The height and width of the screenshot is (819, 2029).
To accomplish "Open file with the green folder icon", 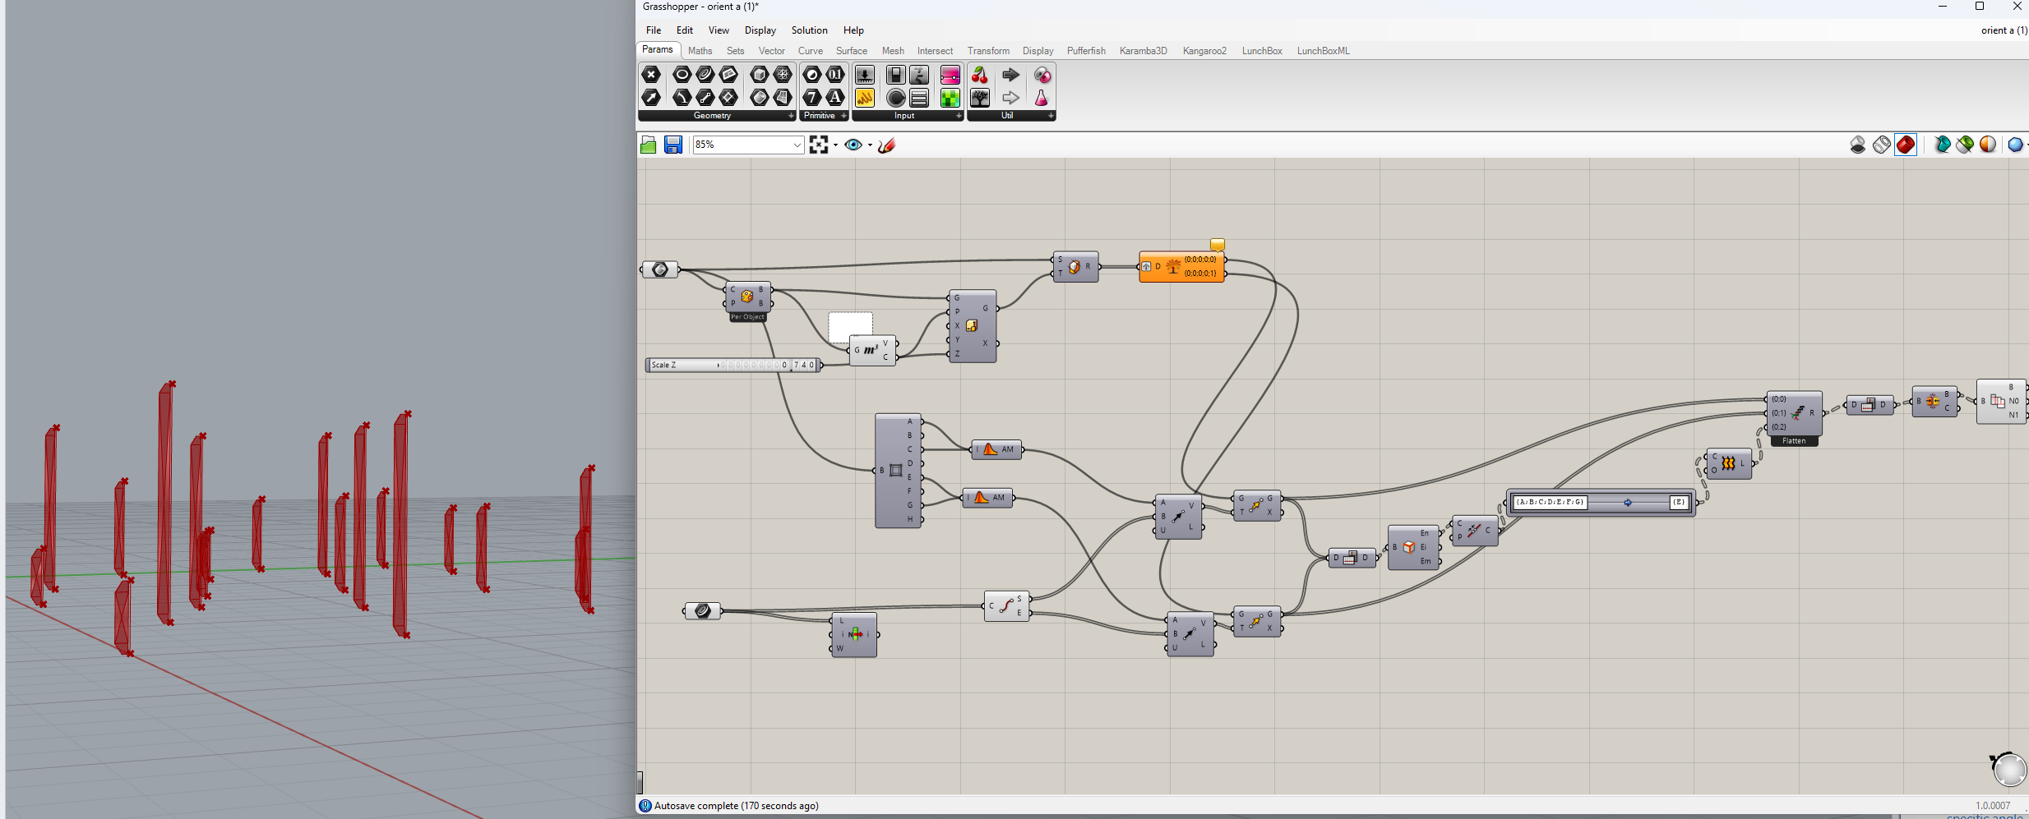I will click(648, 145).
